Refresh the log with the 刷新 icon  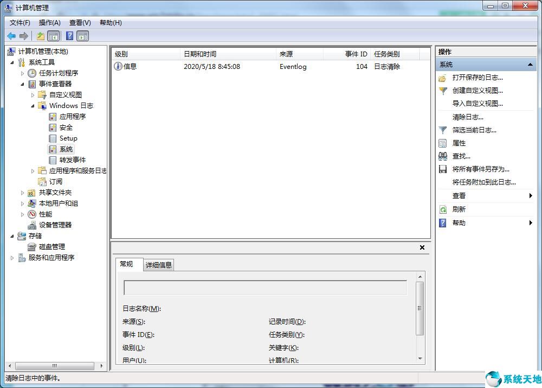point(443,209)
